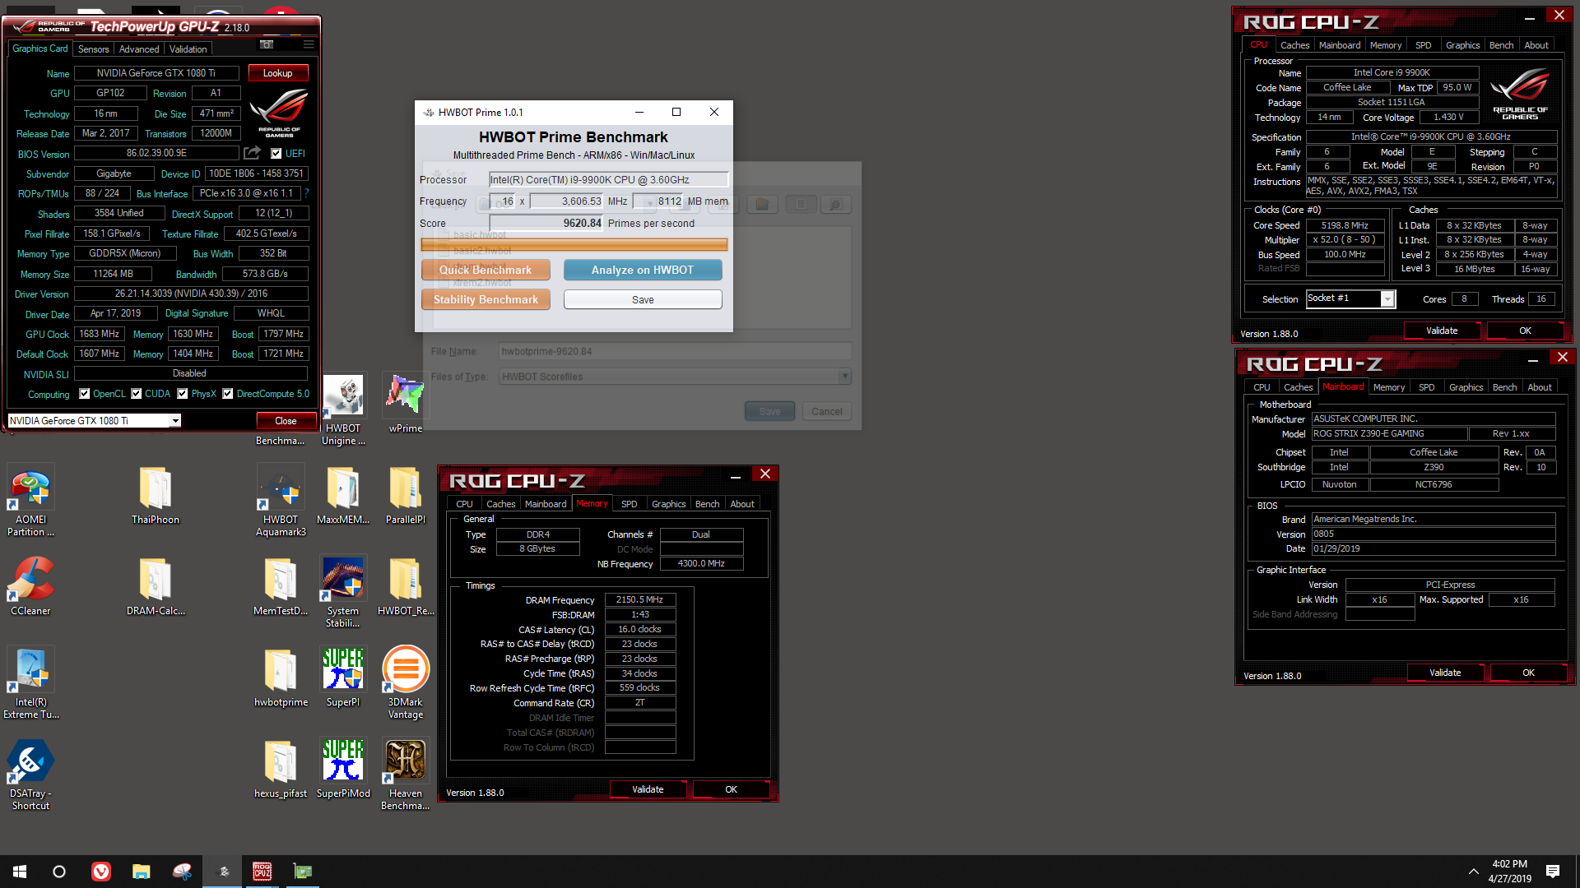Open ParallelPI folder icon
Screen dimensions: 1580x888
[x=406, y=495]
